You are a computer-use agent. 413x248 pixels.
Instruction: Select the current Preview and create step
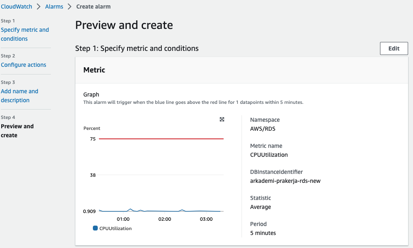[x=17, y=131]
